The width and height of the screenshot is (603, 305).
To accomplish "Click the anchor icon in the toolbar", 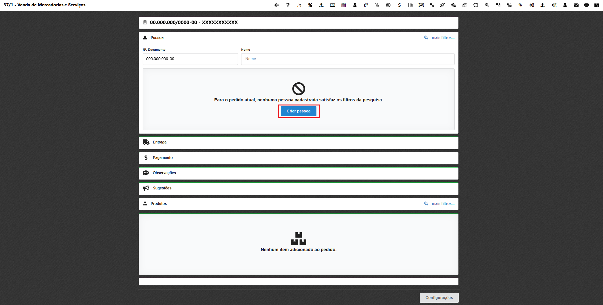I will [321, 5].
